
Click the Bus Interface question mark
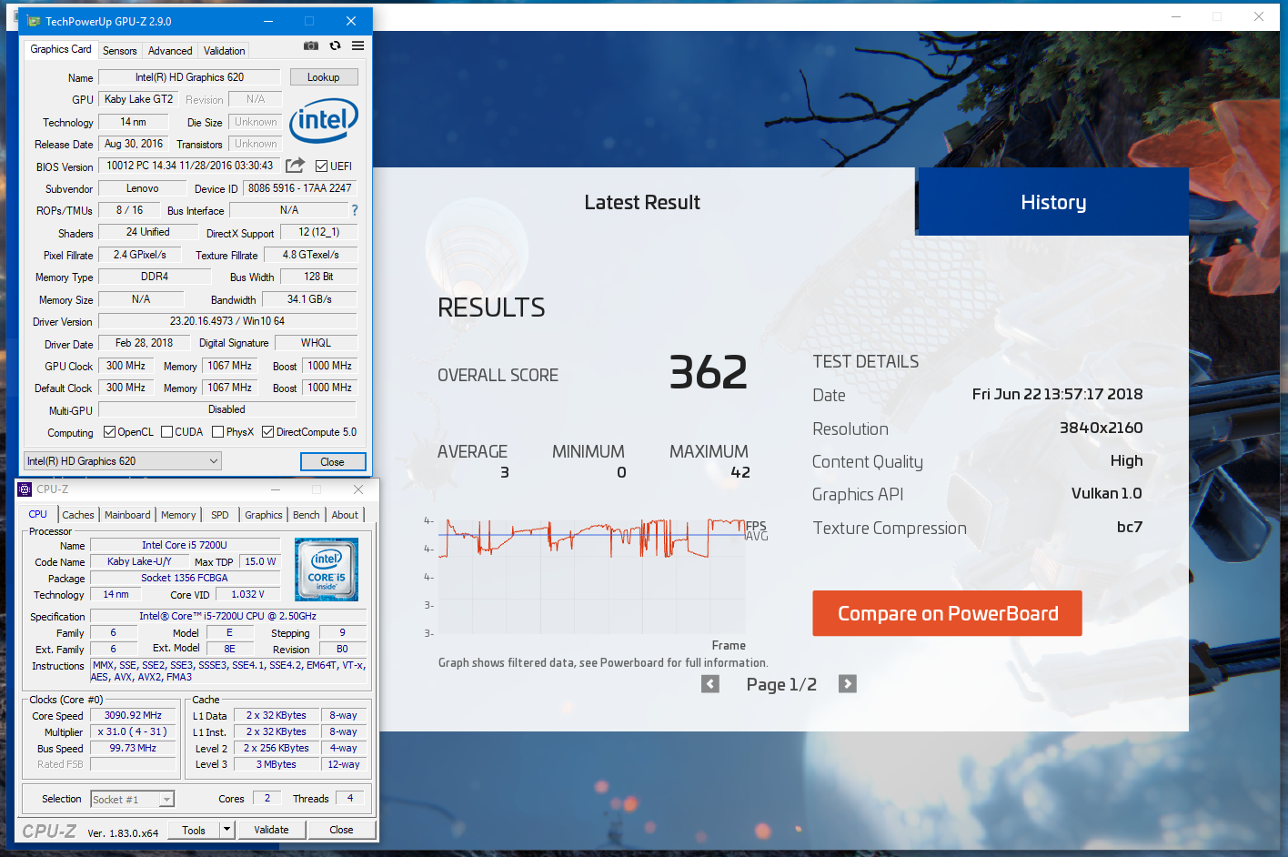[x=355, y=210]
